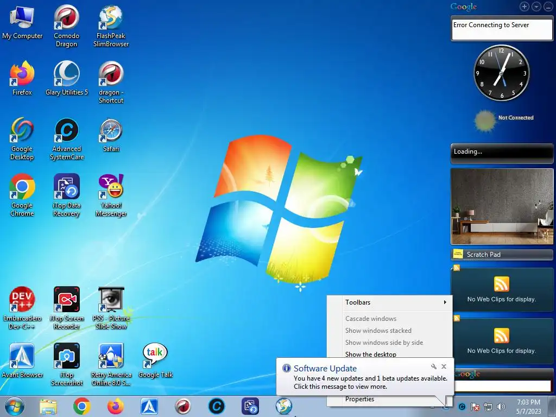Click the sidebar add gadget plus button
556x417 pixels.
524,7
